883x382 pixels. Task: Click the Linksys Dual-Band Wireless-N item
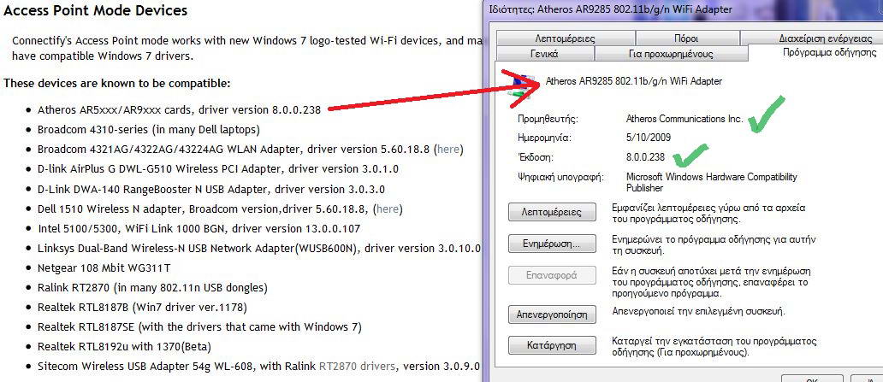tap(258, 248)
